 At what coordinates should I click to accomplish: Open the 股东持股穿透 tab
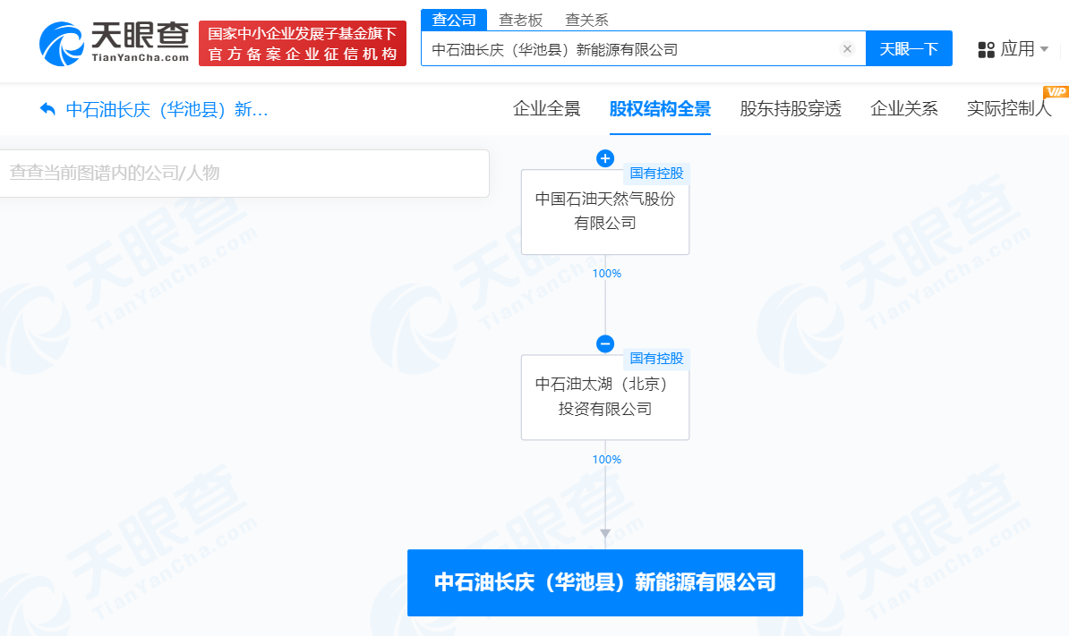[x=791, y=109]
